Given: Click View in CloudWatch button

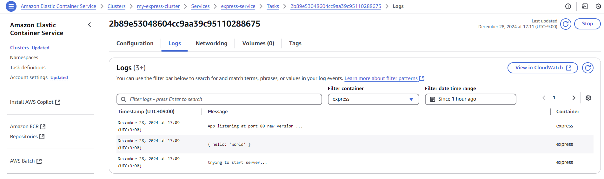Looking at the screenshot, I should 543,68.
